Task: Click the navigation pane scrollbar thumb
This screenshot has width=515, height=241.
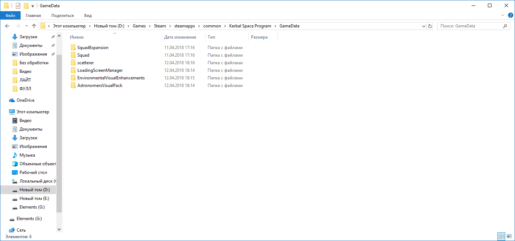Action: tap(59, 133)
